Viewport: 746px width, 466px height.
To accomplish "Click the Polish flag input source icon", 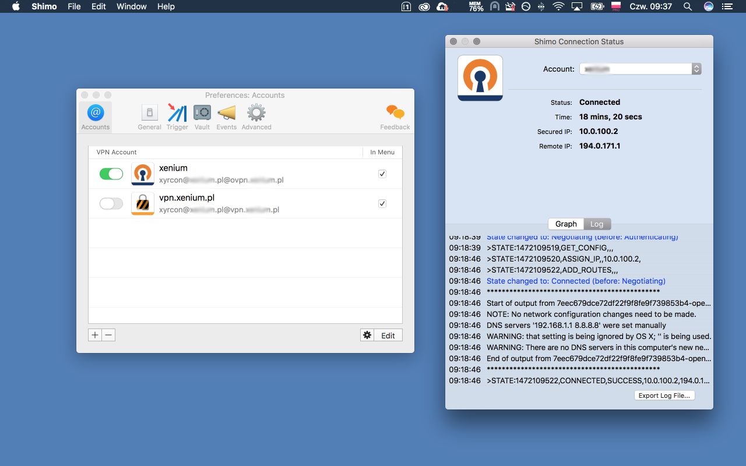I will pos(615,6).
